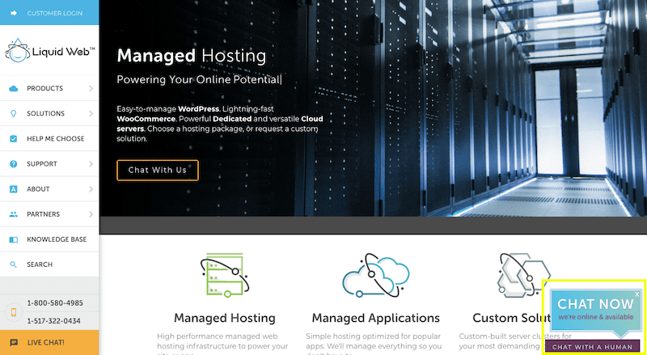Go to Knowledge Base

point(49,239)
